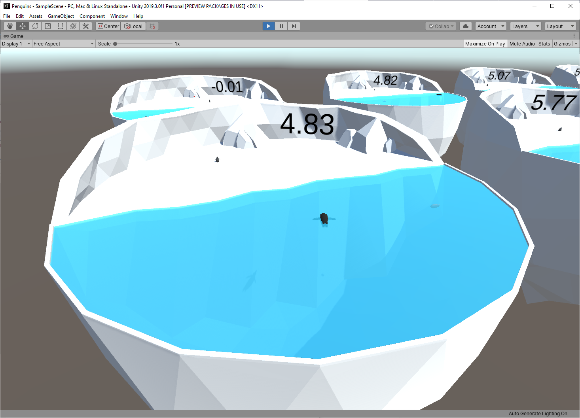Toggle pivot mode with Center button

coord(108,26)
